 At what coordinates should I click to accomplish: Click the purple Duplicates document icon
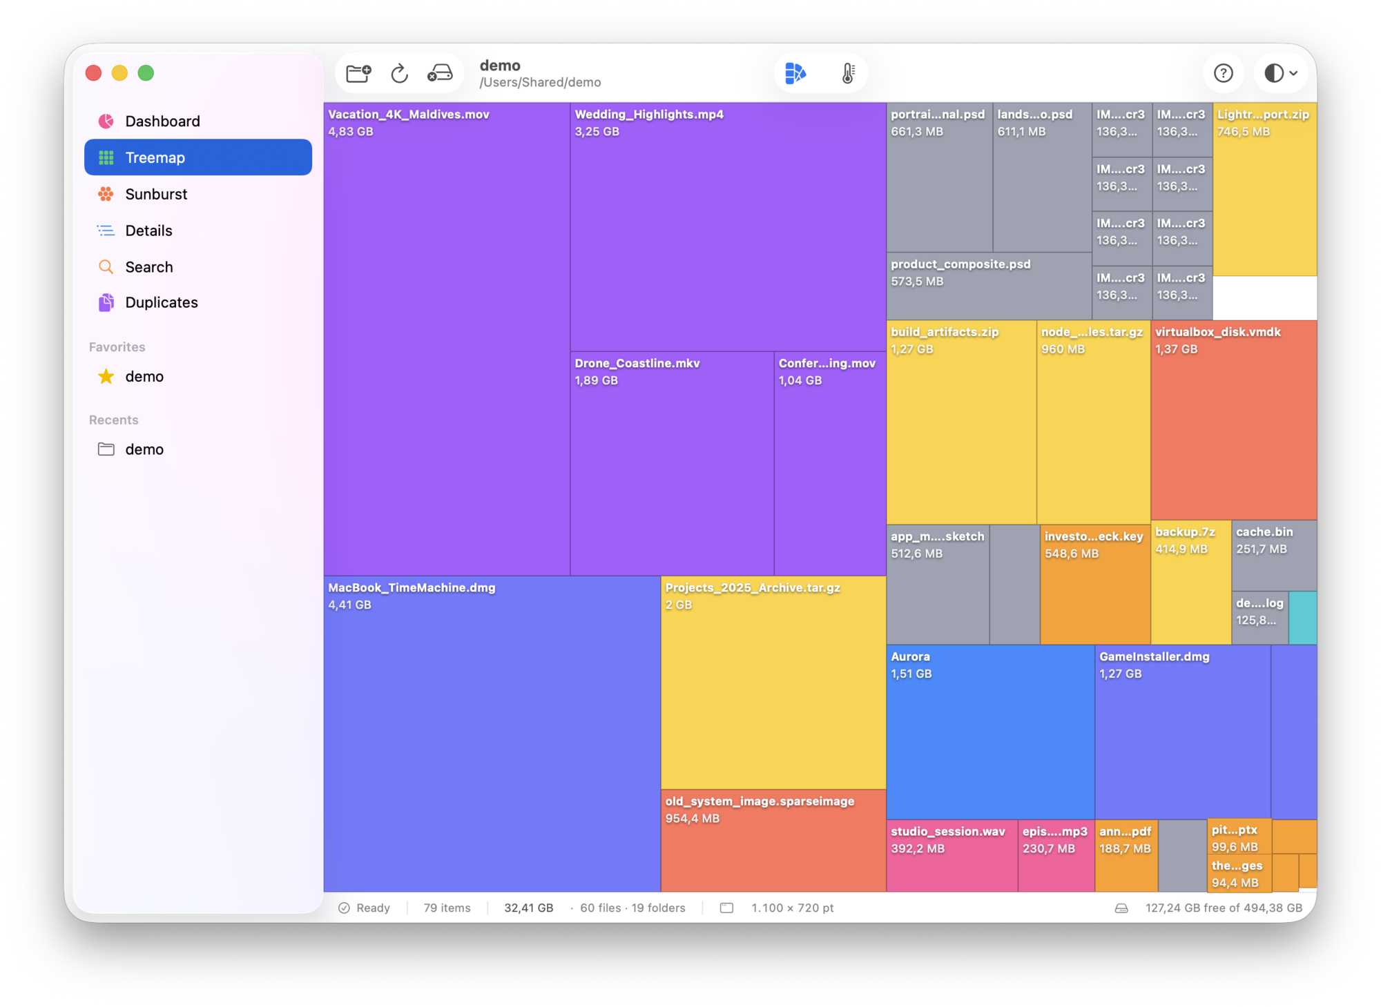(x=106, y=302)
